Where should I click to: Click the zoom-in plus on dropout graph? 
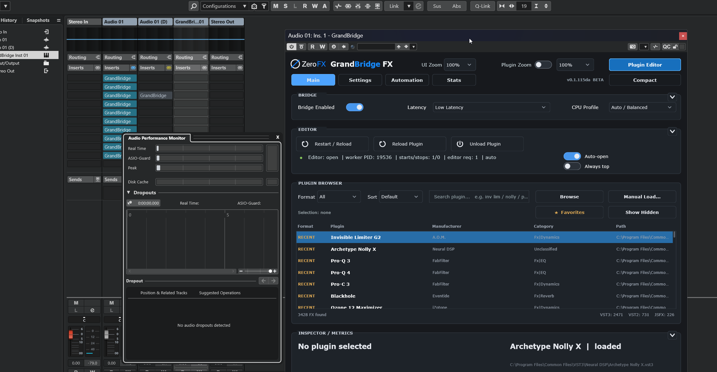pyautogui.click(x=275, y=271)
